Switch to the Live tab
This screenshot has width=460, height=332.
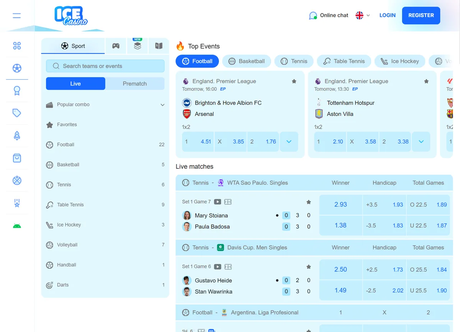point(76,84)
